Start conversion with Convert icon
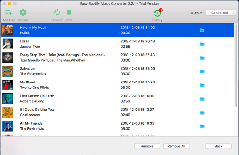Viewport: 239px width, 155px height. point(57,12)
